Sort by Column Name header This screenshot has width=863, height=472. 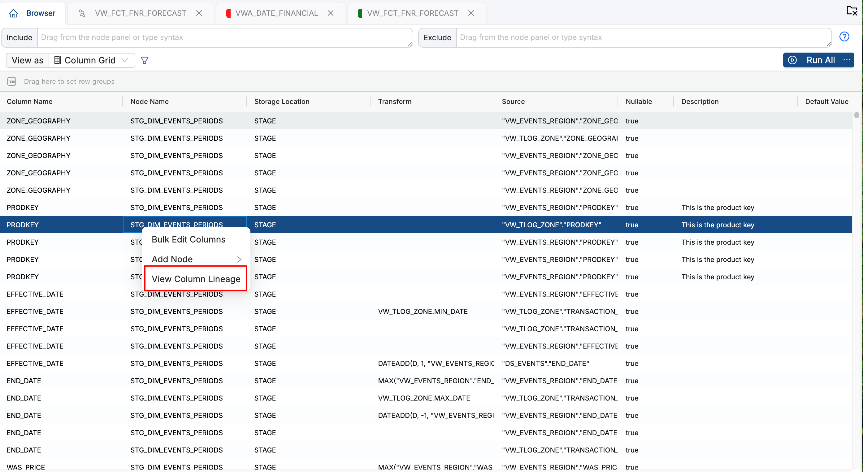click(x=29, y=101)
